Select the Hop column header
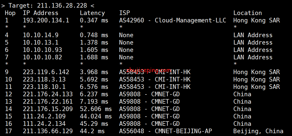Screen dimensions: 292x136 pos(10,13)
